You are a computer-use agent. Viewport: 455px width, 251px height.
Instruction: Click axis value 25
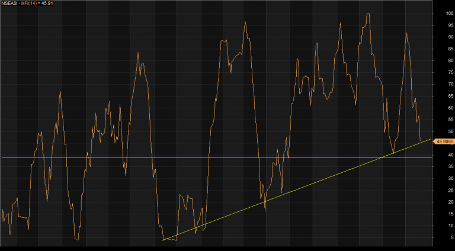point(451,191)
